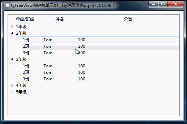The image size is (187, 124).
Task: Click the 姓名 column header
Action: [x=59, y=19]
